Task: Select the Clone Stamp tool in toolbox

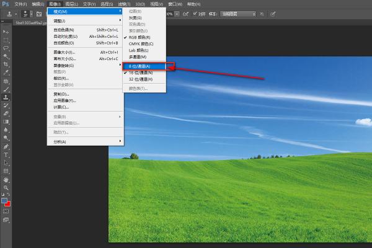Action: (6, 97)
